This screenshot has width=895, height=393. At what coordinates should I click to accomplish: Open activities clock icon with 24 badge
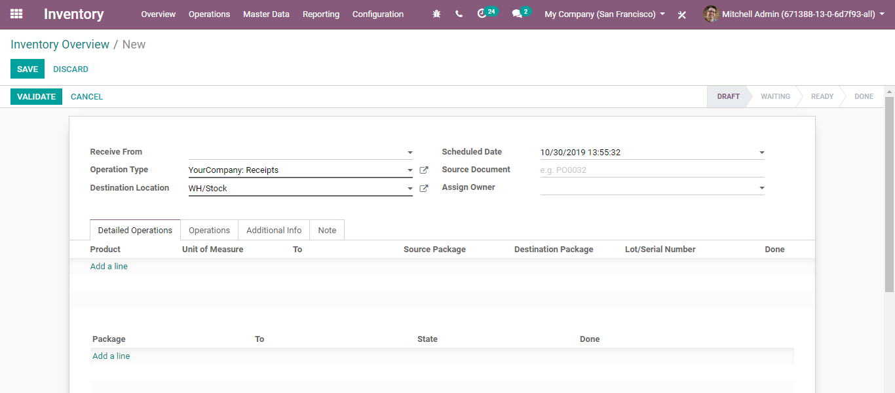[x=487, y=13]
